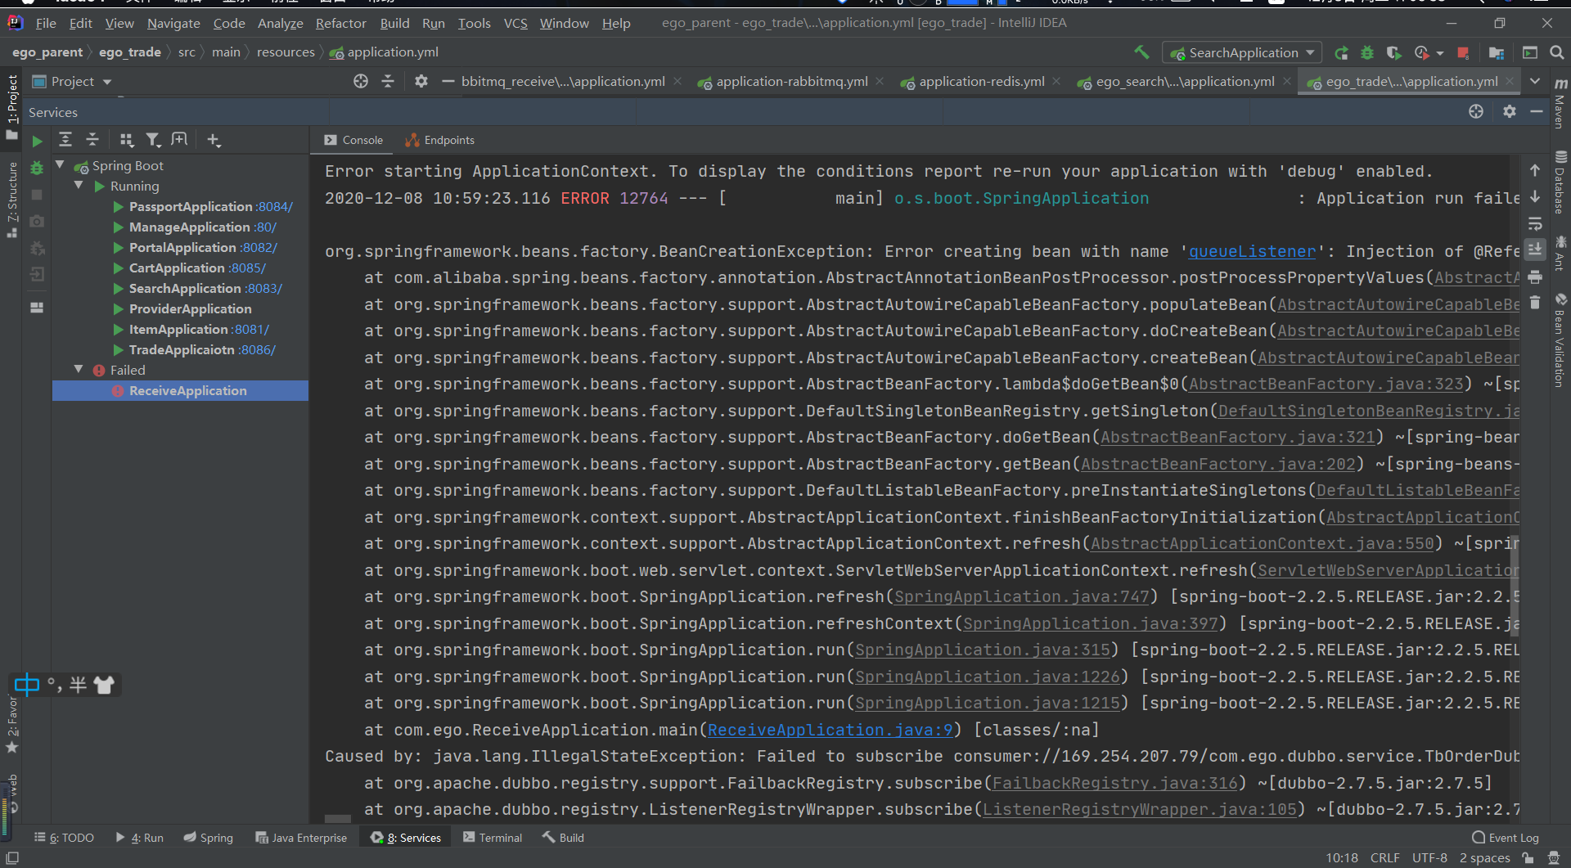Click console Up the Stack Trace arrow
The image size is (1571, 868).
1535,170
